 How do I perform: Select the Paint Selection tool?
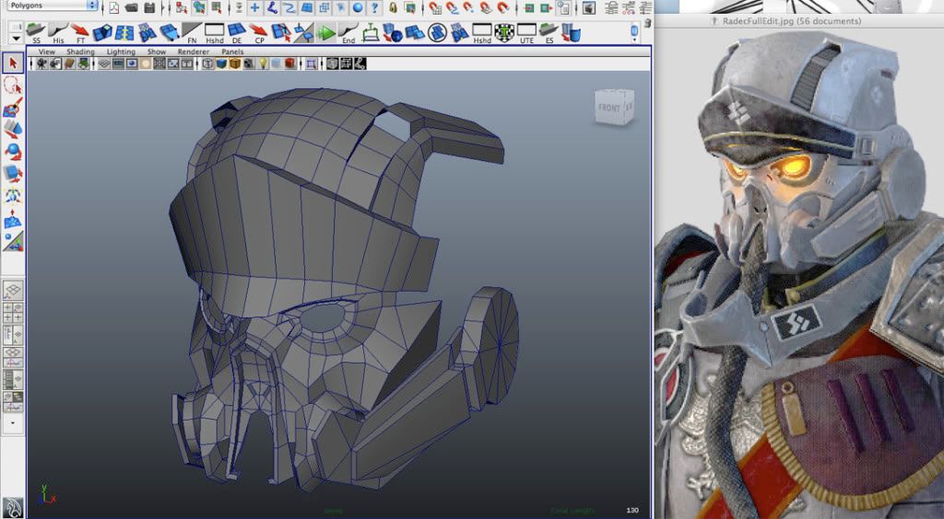[x=13, y=108]
